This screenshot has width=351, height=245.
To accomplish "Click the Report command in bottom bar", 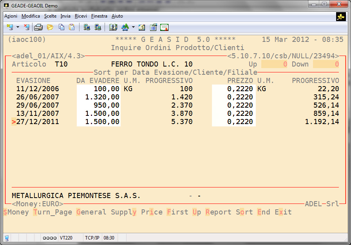I will [218, 212].
